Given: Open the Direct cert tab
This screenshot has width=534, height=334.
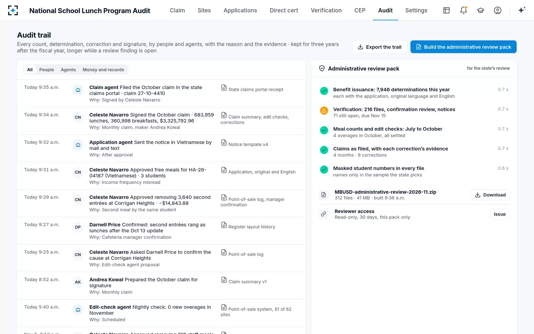Looking at the screenshot, I should click(x=284, y=10).
